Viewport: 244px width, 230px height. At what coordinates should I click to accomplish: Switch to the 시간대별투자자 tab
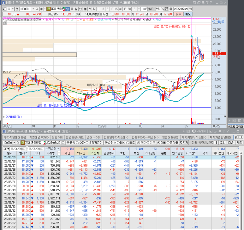click(39, 138)
